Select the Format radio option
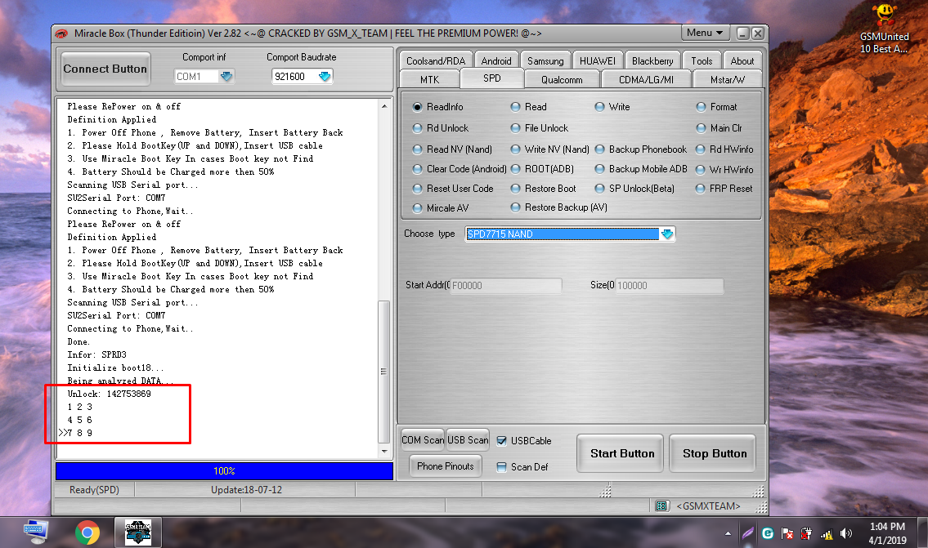This screenshot has height=548, width=928. pyautogui.click(x=701, y=107)
